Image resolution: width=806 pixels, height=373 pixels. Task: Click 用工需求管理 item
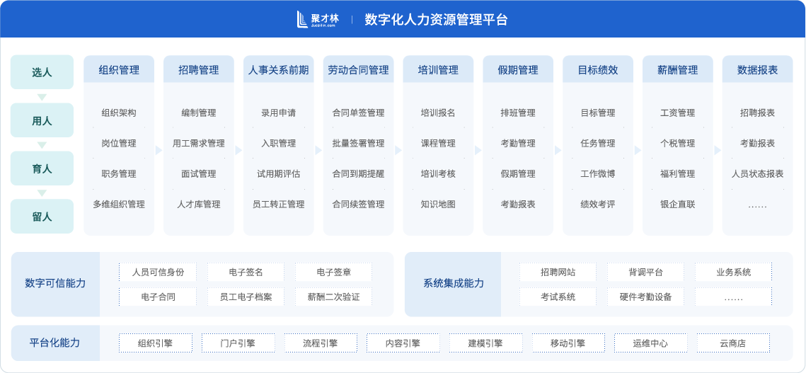click(199, 143)
